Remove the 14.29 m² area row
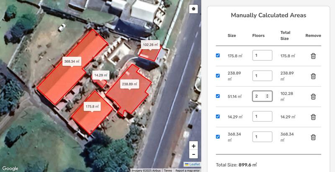 313,117
